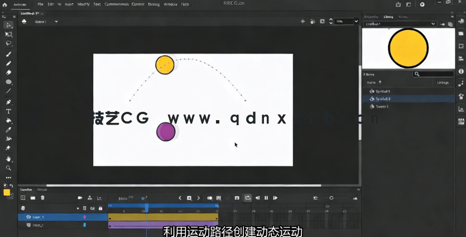Viewport: 466px width, 237px height.
Task: Click Layer_2 pink outline color marker
Action: point(85,217)
